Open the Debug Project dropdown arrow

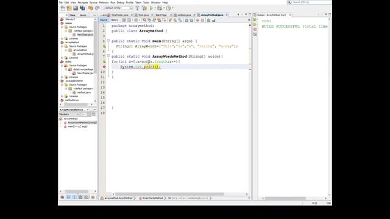tap(164, 8)
